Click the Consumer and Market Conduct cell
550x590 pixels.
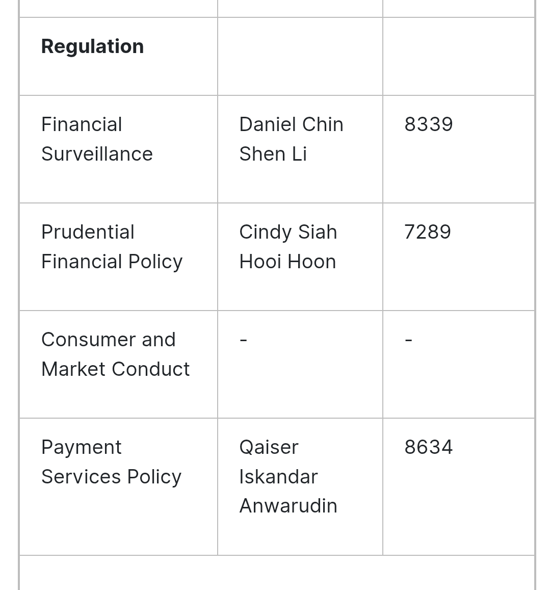click(x=118, y=365)
